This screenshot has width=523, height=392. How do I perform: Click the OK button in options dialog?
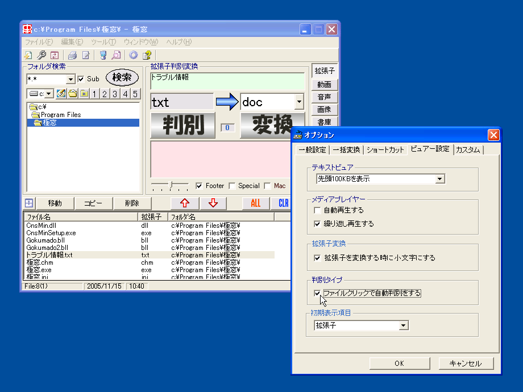(x=399, y=363)
